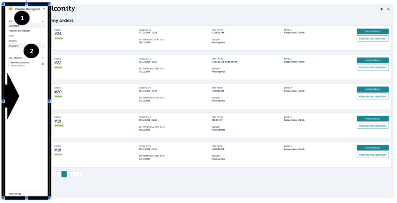View Order Details for order #24
The height and width of the screenshot is (203, 397).
tap(372, 31)
